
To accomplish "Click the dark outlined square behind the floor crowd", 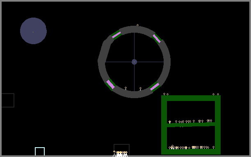I will tap(121, 150).
